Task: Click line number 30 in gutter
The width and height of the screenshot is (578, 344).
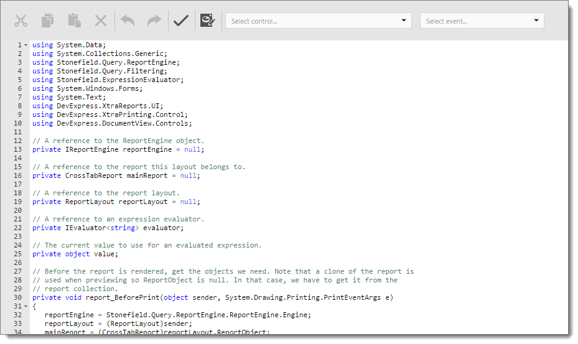Action: click(x=20, y=297)
